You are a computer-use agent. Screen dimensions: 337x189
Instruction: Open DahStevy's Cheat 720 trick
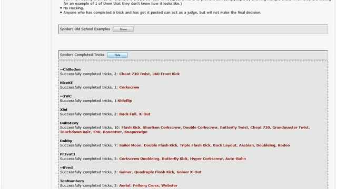[260, 128]
